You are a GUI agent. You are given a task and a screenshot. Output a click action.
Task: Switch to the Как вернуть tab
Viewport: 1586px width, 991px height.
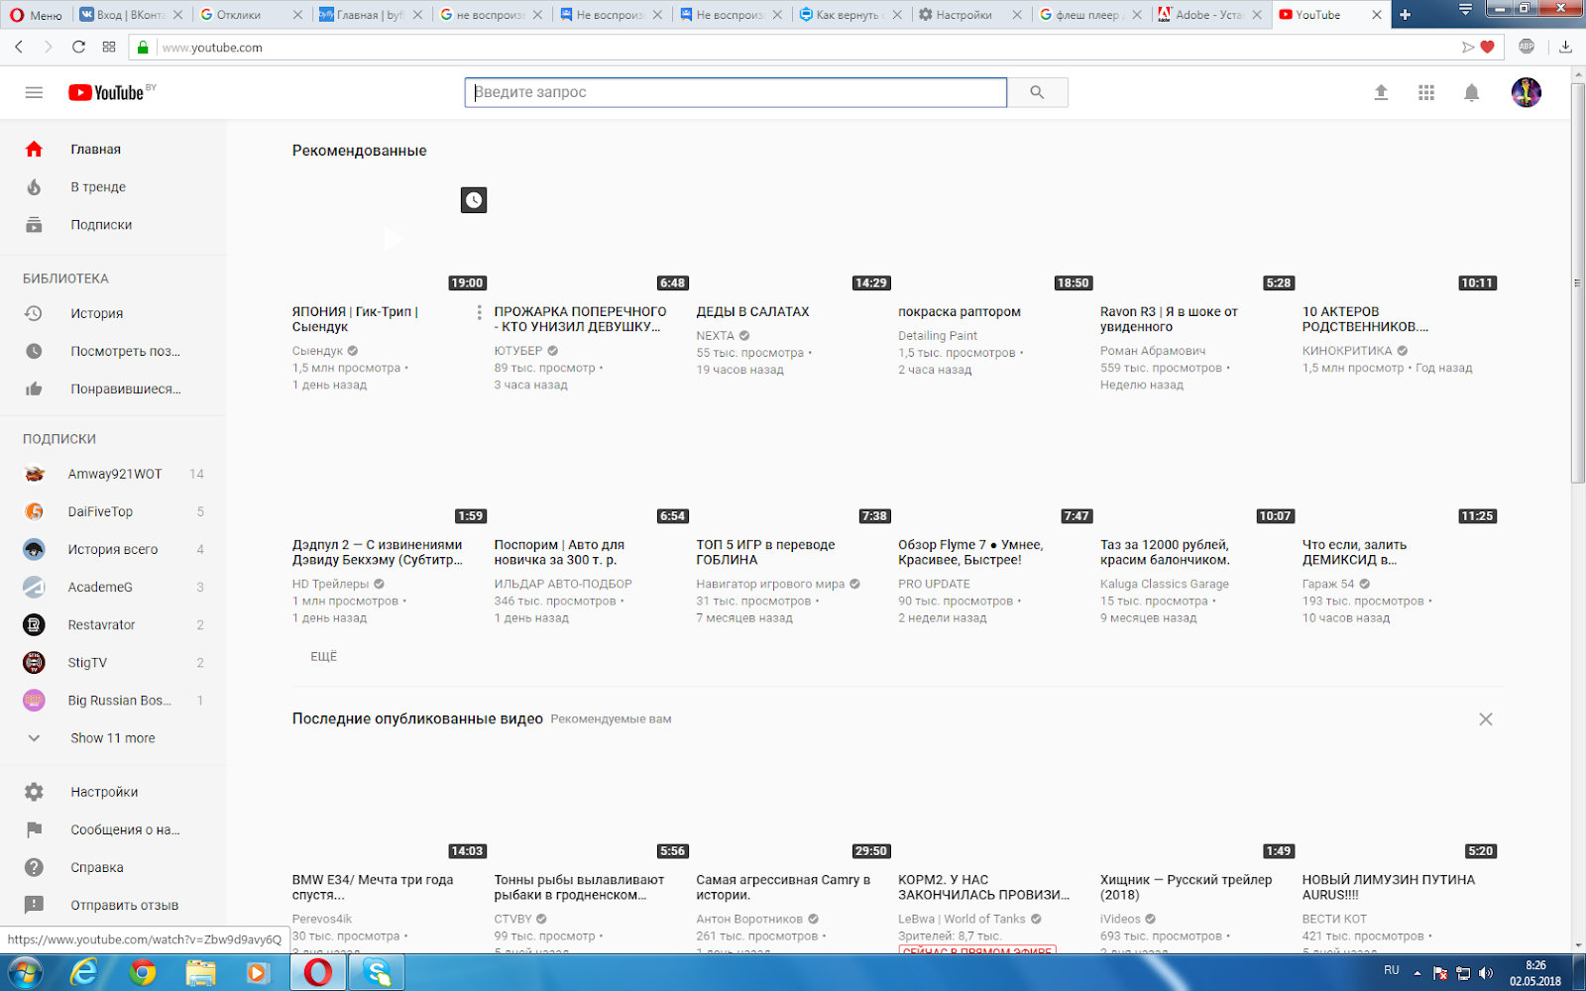(850, 15)
